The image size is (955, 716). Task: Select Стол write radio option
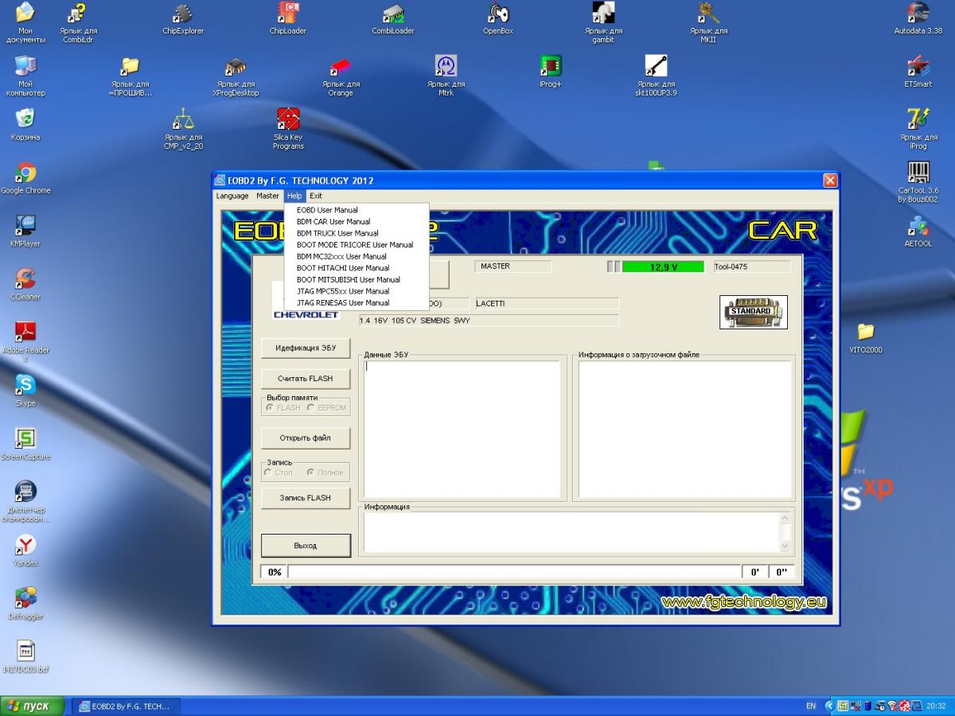(279, 473)
